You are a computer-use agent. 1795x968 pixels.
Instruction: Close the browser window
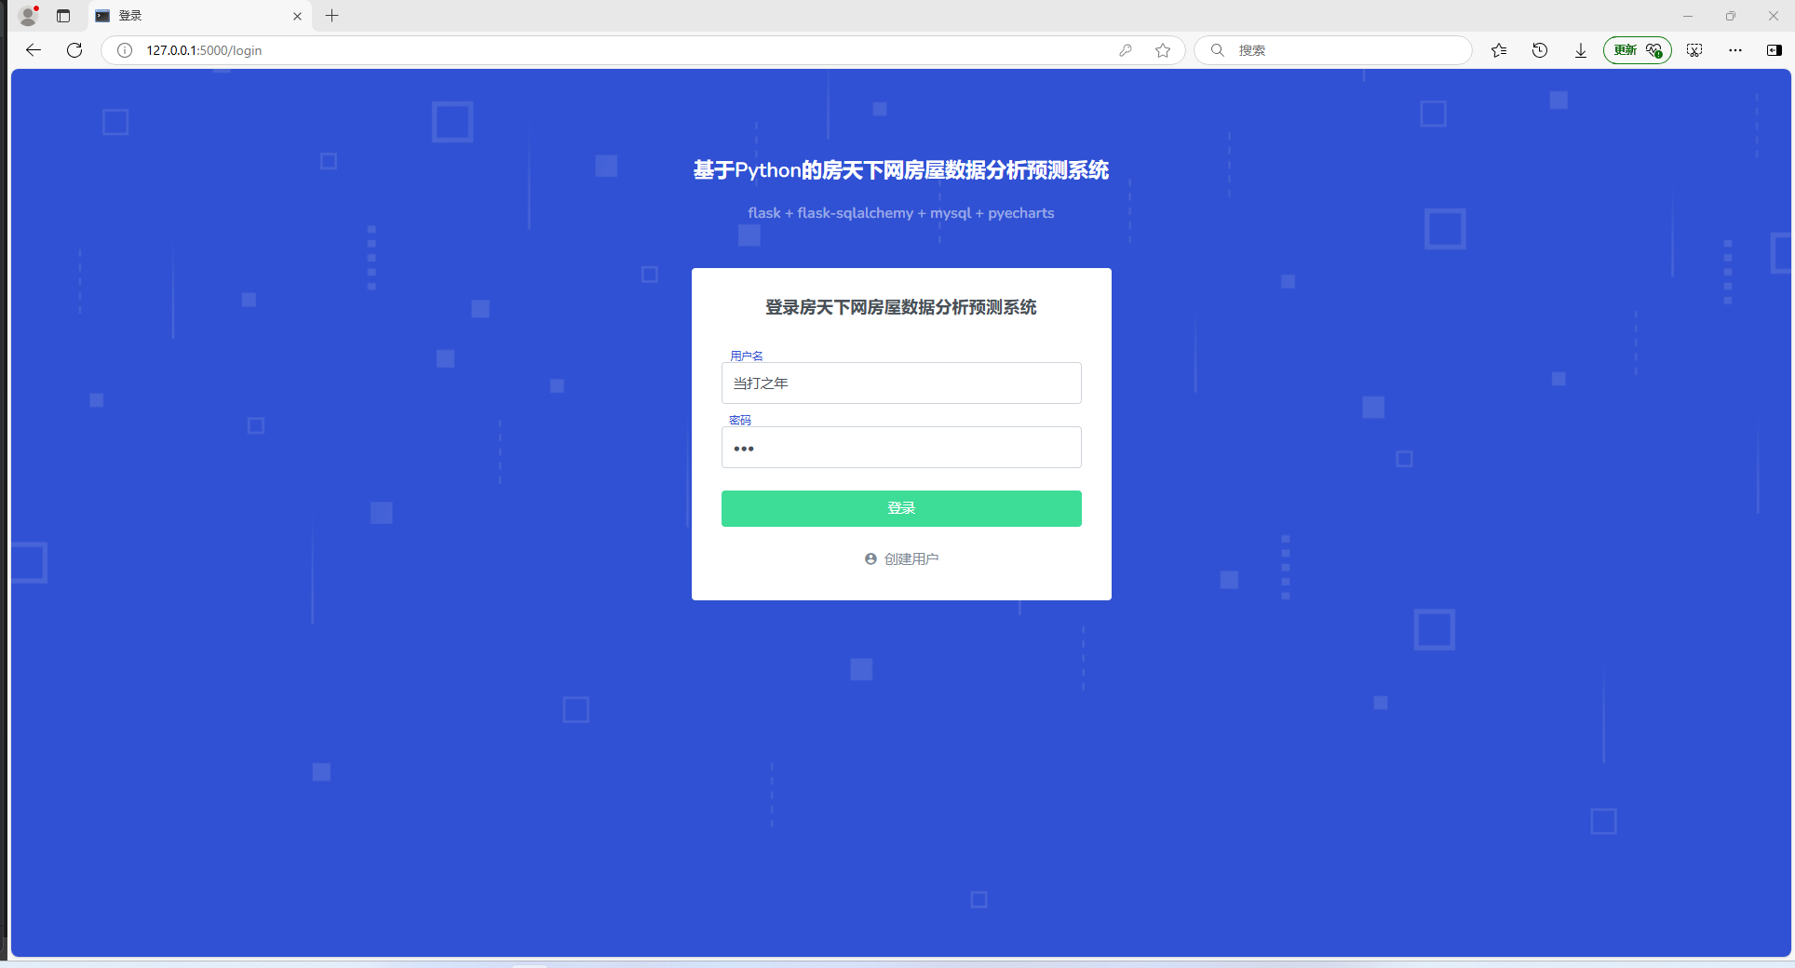[x=1774, y=16]
